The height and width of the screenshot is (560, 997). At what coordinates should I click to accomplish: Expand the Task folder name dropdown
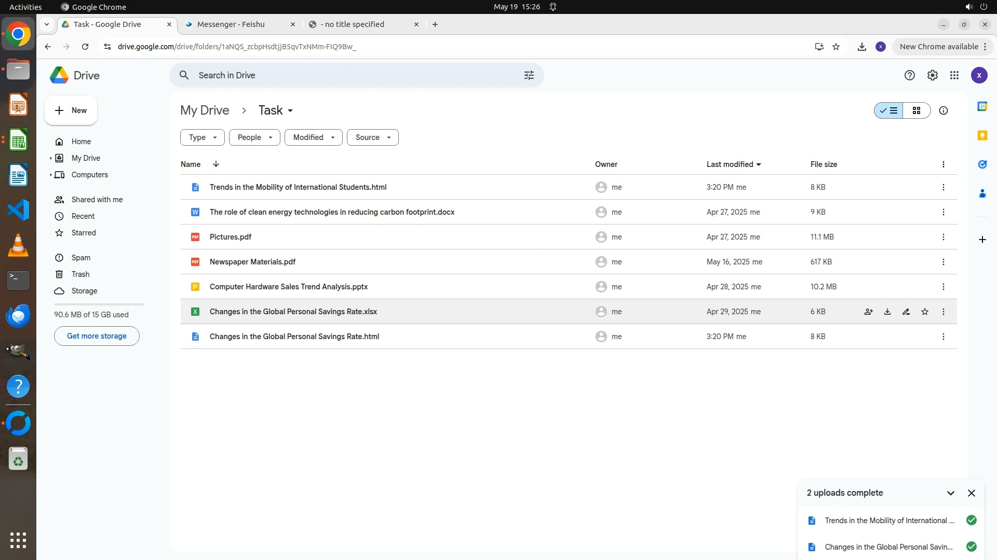point(290,111)
